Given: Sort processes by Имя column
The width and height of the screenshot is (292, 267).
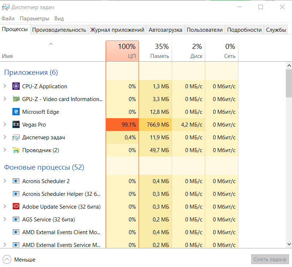Looking at the screenshot, I should pyautogui.click(x=53, y=51).
